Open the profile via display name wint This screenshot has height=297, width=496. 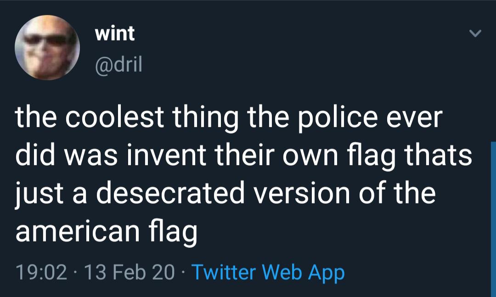[115, 33]
